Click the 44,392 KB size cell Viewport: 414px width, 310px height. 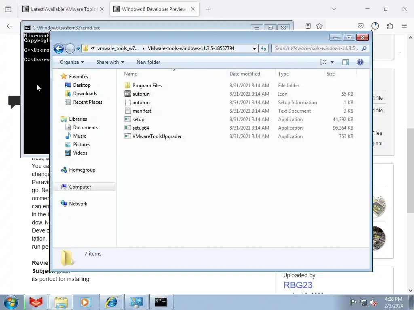click(343, 119)
